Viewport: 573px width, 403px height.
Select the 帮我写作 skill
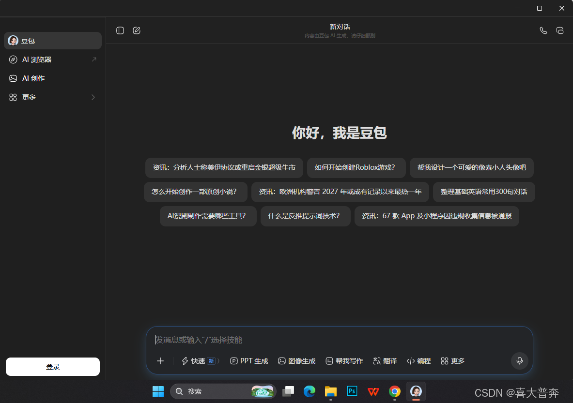[344, 361]
